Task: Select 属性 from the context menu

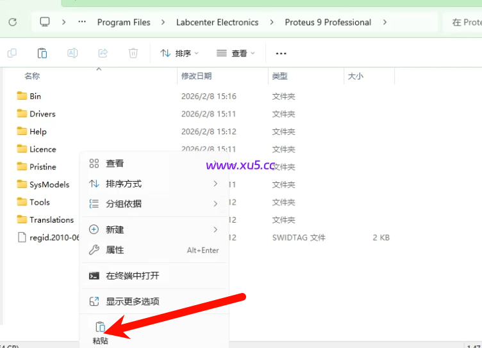Action: [115, 250]
